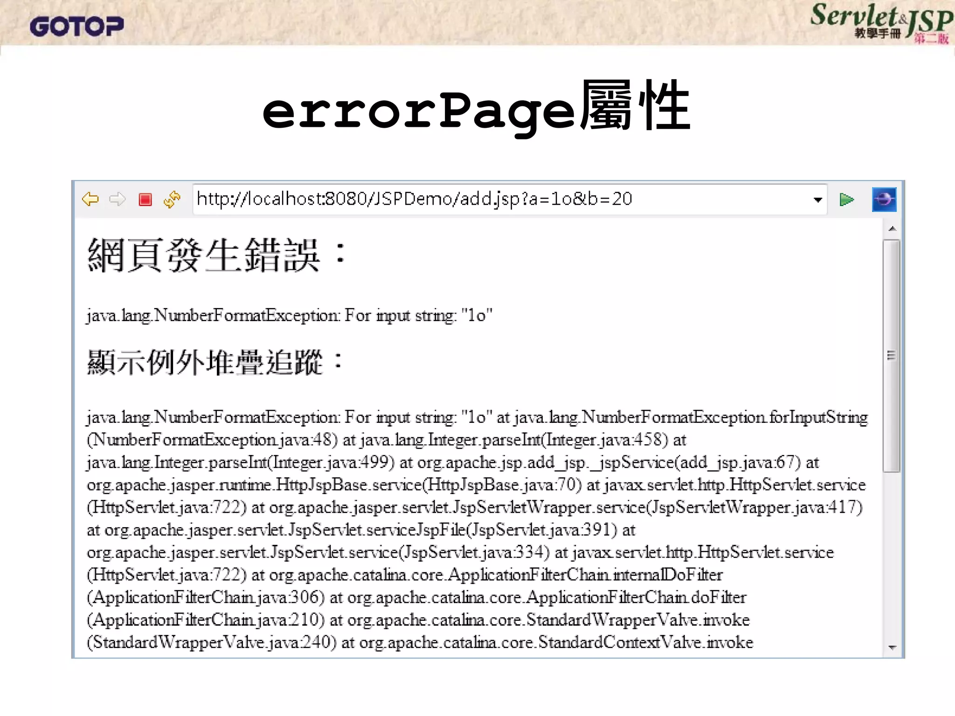Click the red stop loading icon
955x716 pixels.
click(145, 200)
